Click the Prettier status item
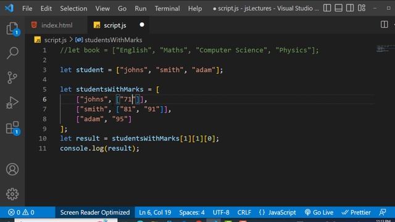Image resolution: width=395 pixels, height=222 pixels. tap(356, 212)
